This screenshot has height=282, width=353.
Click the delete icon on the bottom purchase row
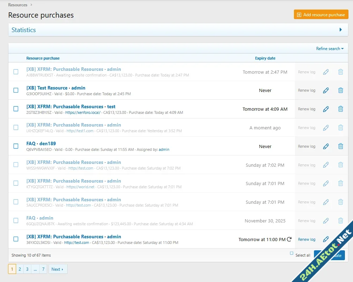click(x=340, y=239)
